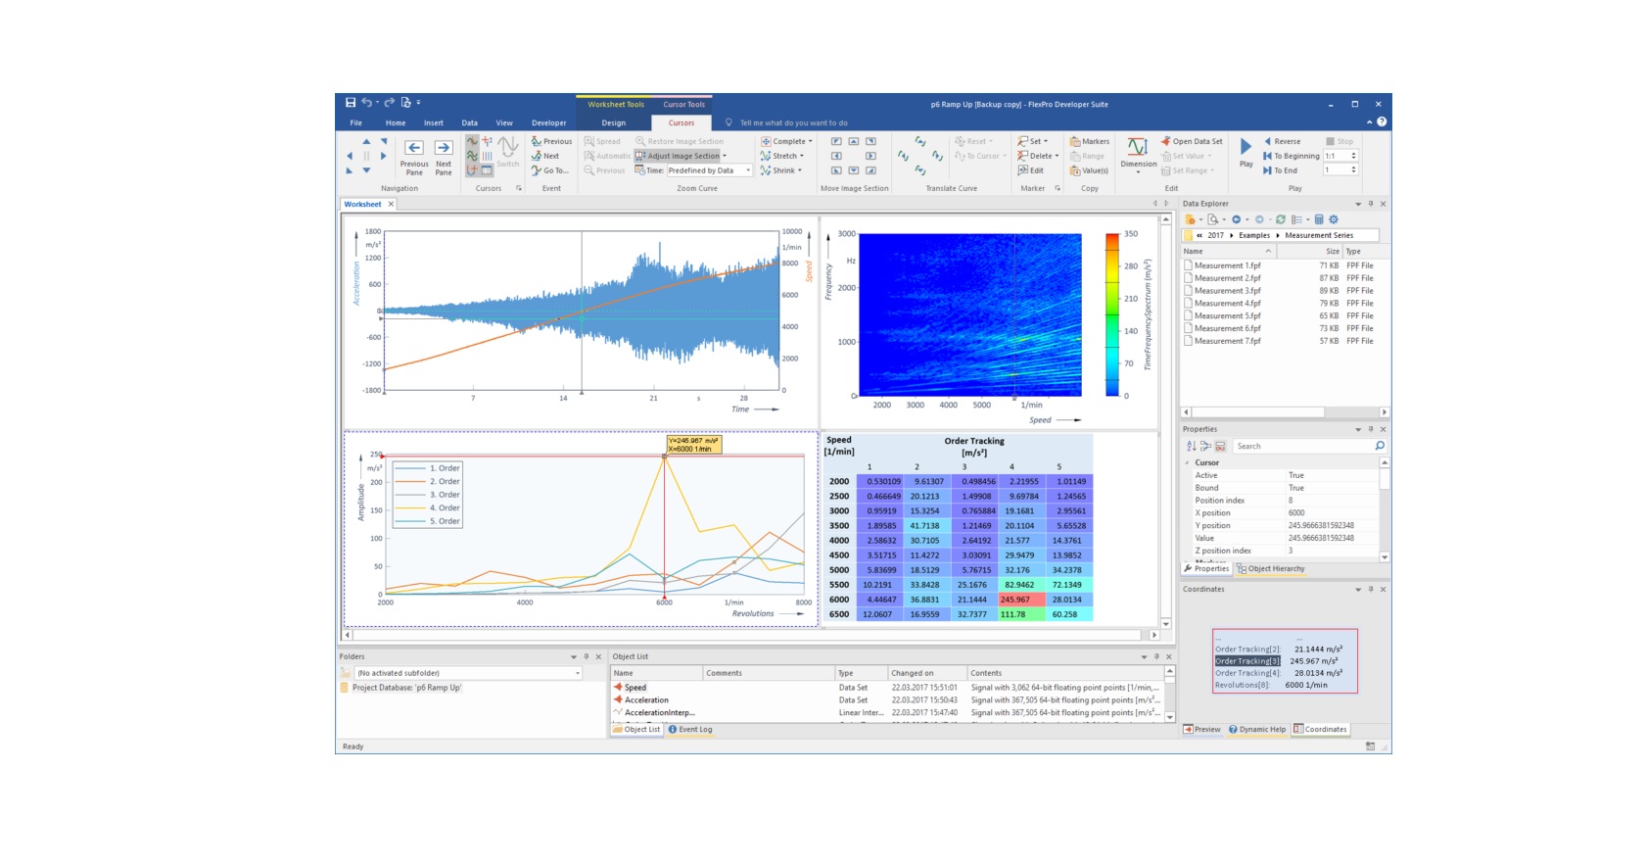The height and width of the screenshot is (867, 1645).
Task: Copy cursor Value(s)
Action: coord(1089,170)
